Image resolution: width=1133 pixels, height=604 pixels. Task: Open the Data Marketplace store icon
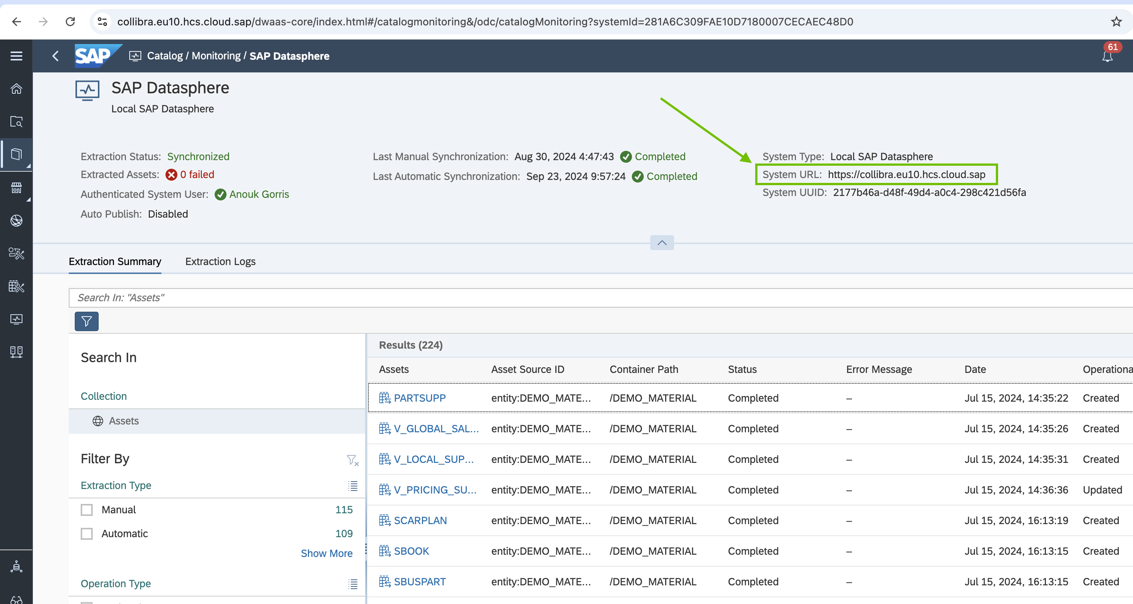[x=16, y=187]
